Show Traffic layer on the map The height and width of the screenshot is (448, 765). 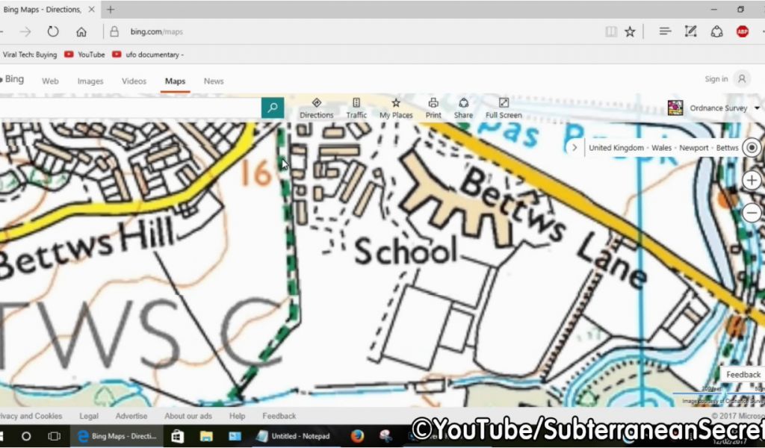tap(356, 108)
